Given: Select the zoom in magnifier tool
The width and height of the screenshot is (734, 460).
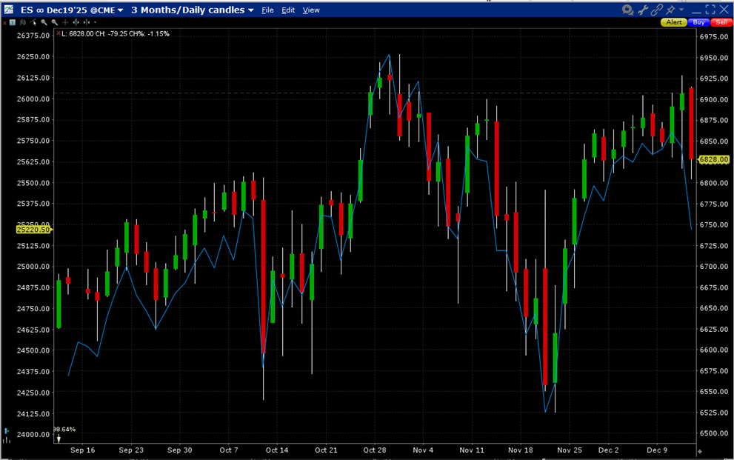Looking at the screenshot, I should pos(44,22).
